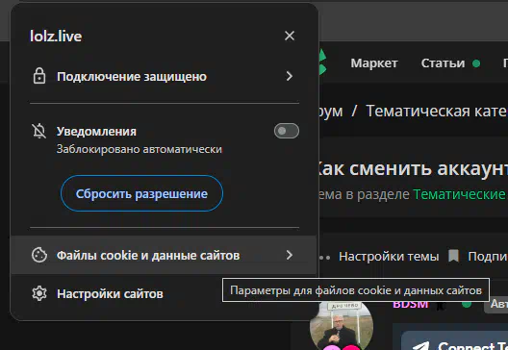The width and height of the screenshot is (508, 350).
Task: Open the post author's avatar photo
Action: [x=342, y=325]
